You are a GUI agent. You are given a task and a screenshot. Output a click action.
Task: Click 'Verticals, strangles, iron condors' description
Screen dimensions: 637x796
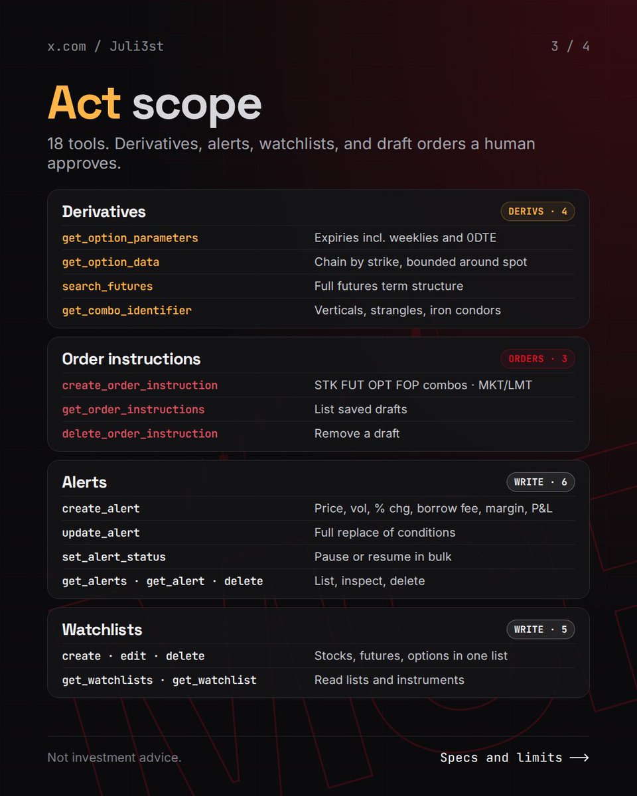coord(407,310)
